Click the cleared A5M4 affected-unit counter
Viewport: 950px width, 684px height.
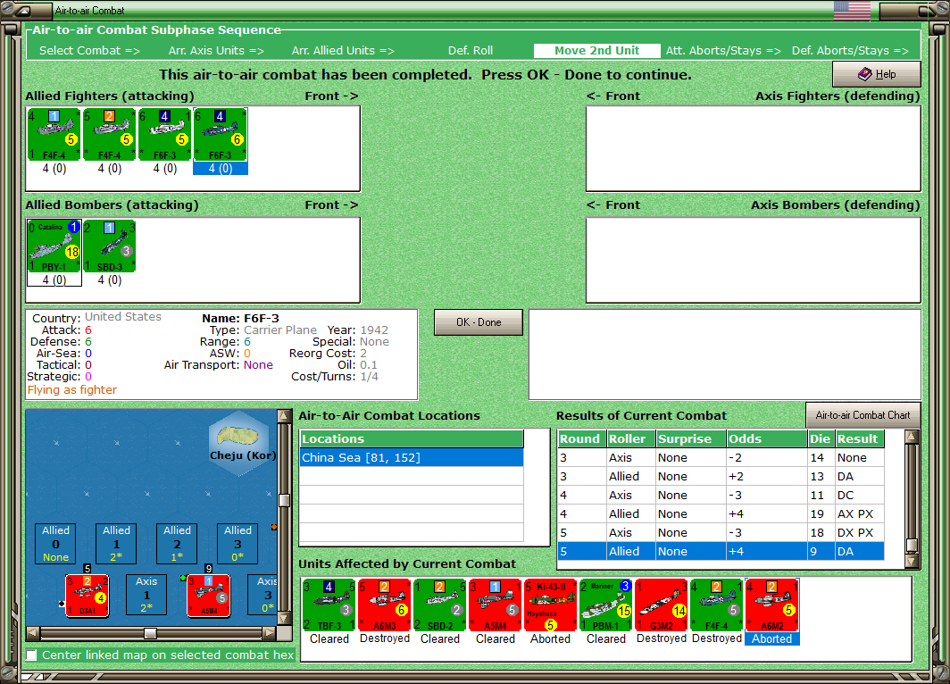[495, 605]
